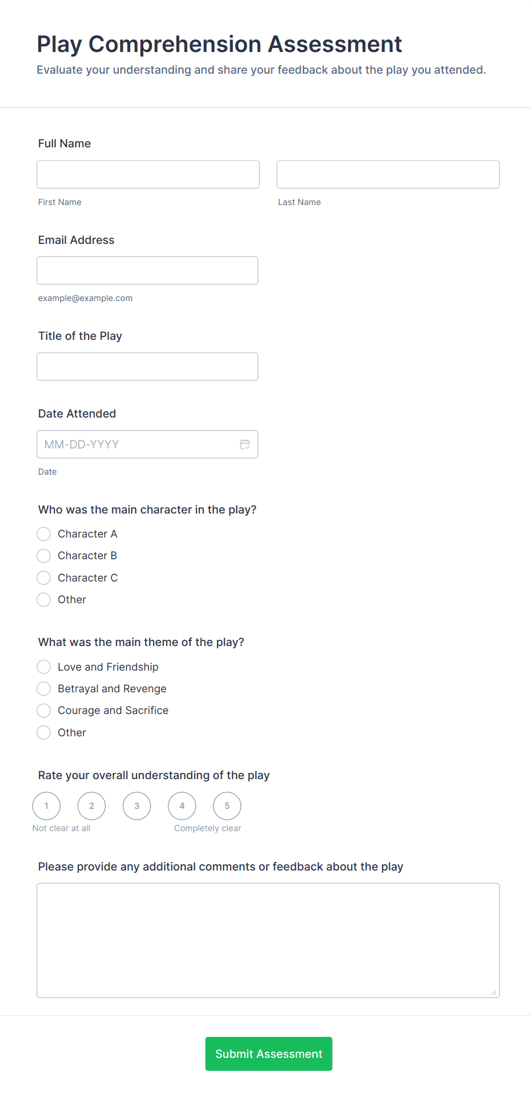Viewport: 531px width, 1099px height.
Task: Select rating 2 for understanding
Action: (x=91, y=805)
